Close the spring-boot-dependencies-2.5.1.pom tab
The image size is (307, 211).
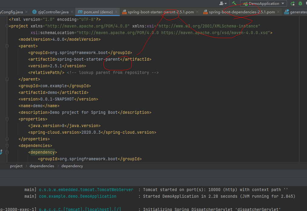(278, 12)
